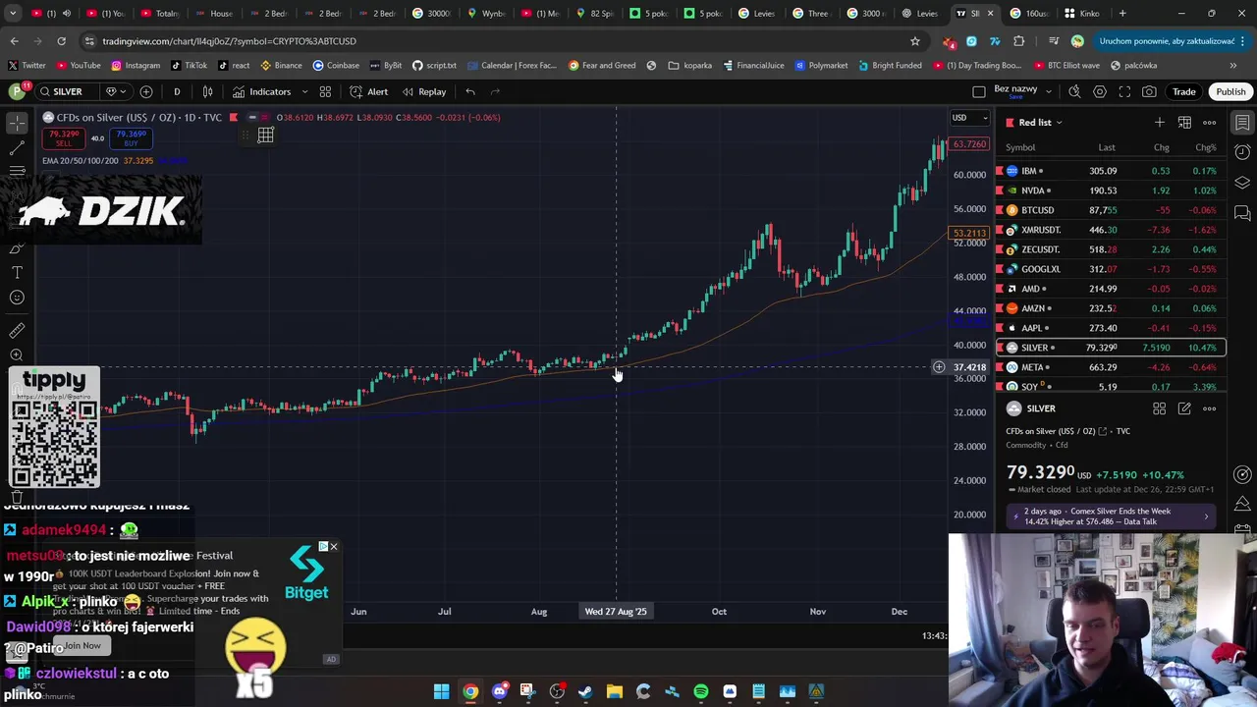1257x707 pixels.
Task: Select GOOGLXL in watchlist
Action: click(1111, 269)
